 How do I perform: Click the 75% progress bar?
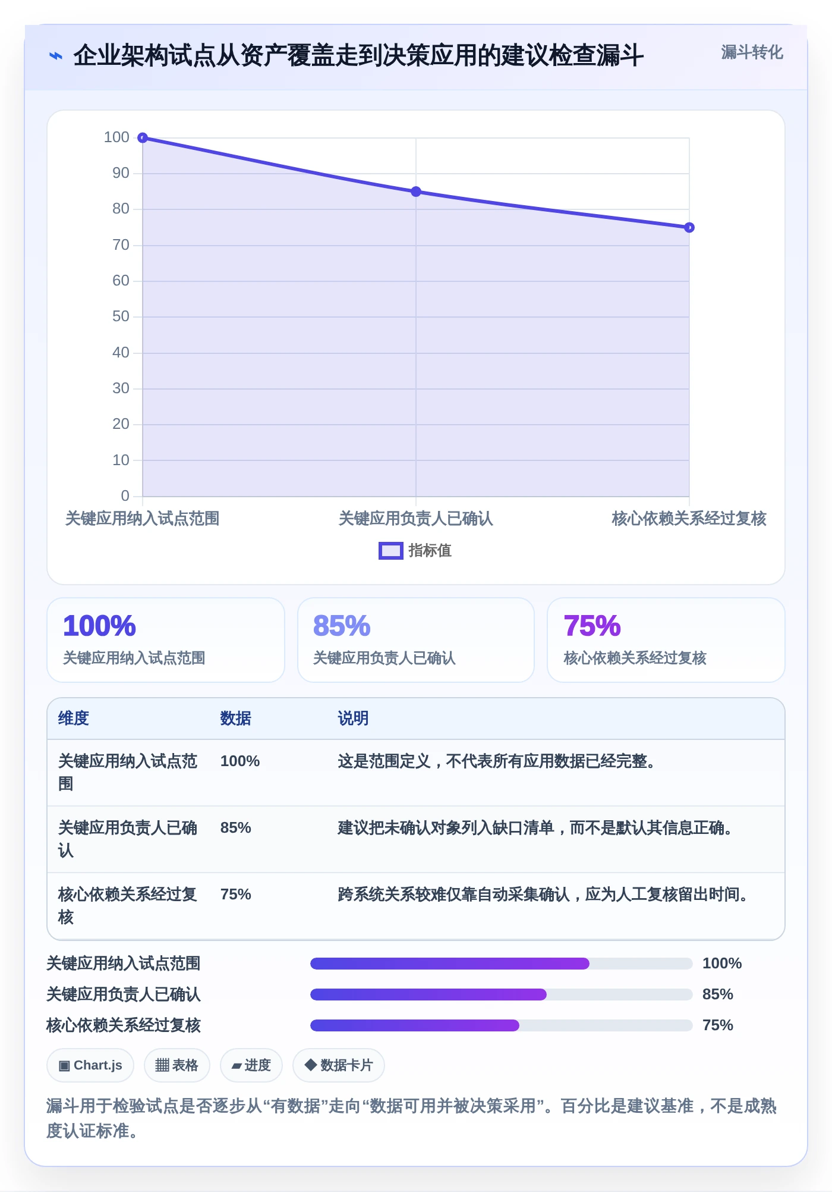502,1025
